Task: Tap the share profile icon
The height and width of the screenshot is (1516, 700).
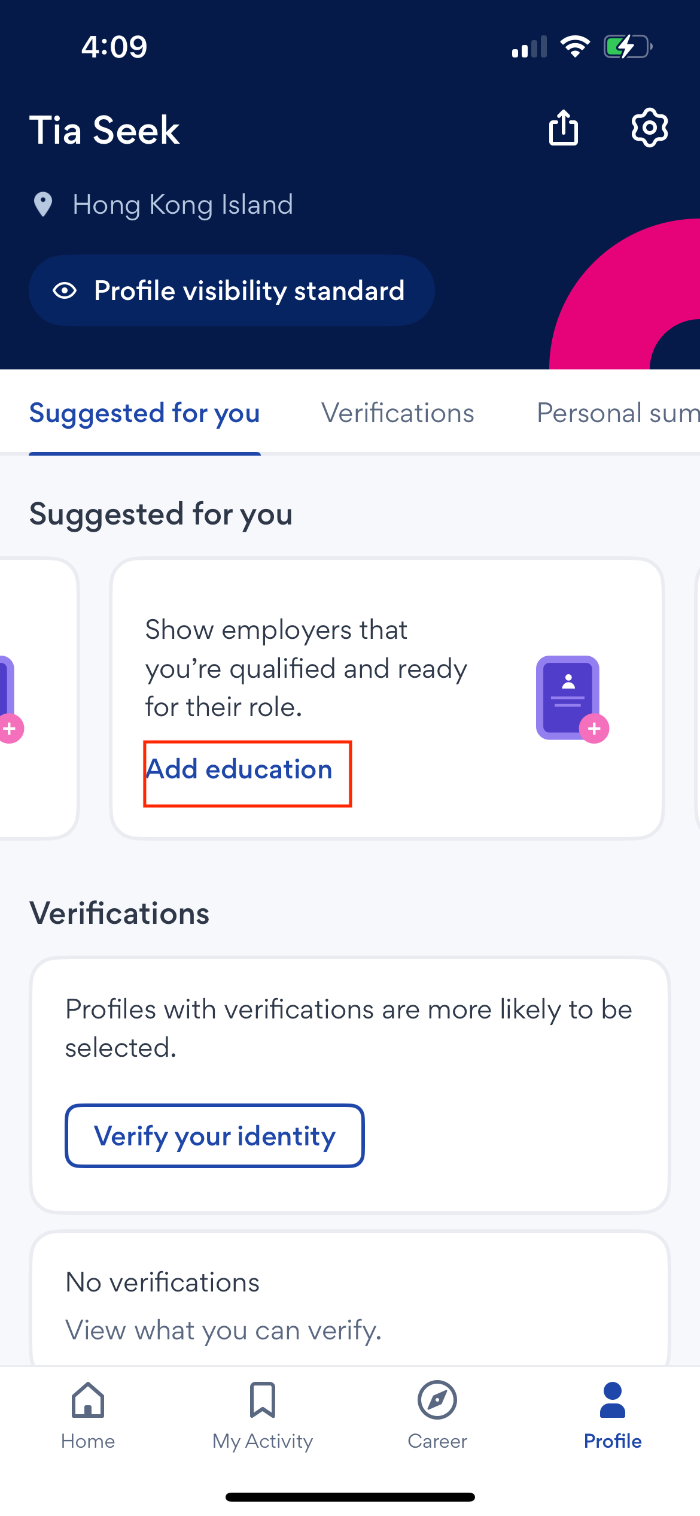Action: (x=563, y=128)
